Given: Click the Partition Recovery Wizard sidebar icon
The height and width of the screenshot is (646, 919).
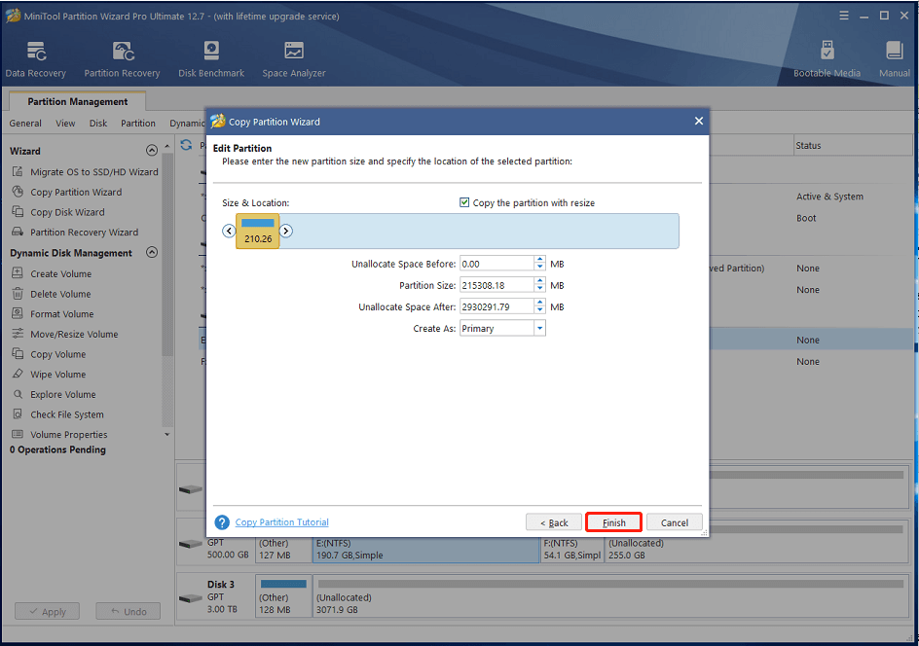Looking at the screenshot, I should [x=18, y=232].
